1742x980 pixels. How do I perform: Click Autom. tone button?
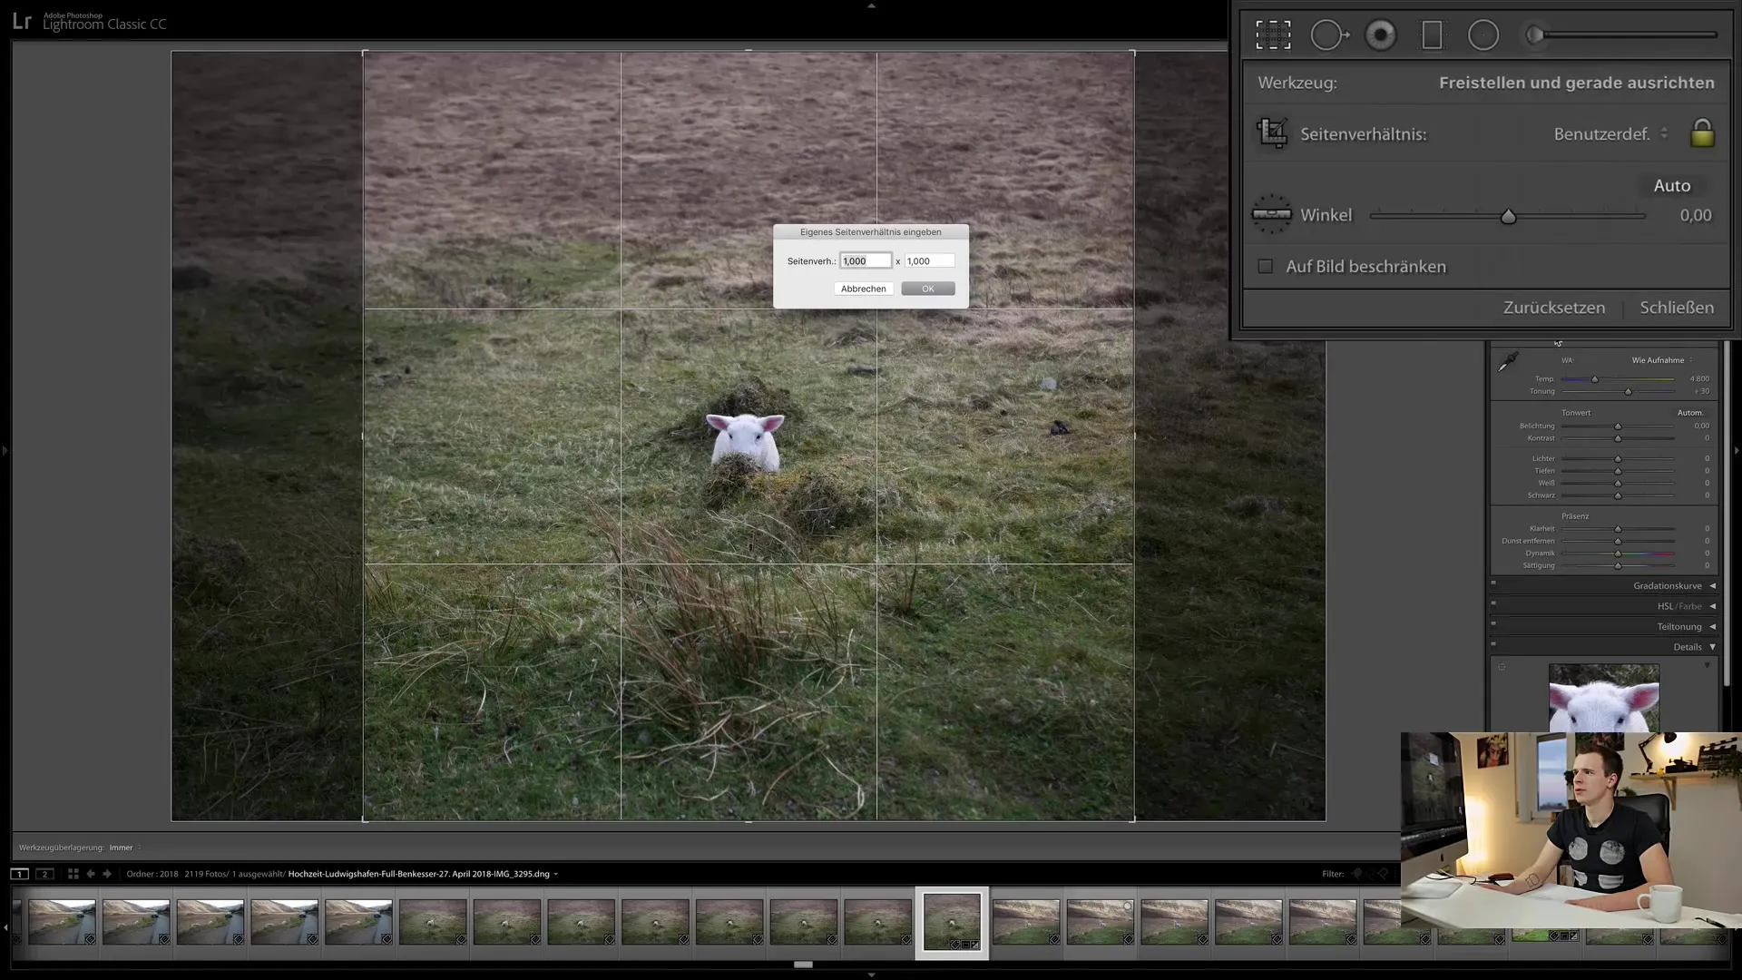click(1689, 413)
